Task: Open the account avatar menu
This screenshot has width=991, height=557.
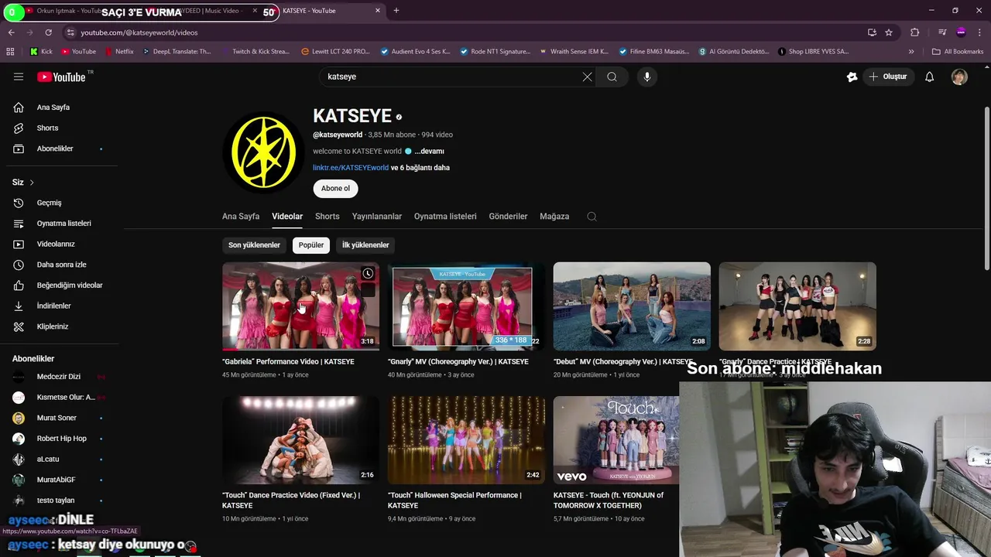Action: (x=960, y=77)
